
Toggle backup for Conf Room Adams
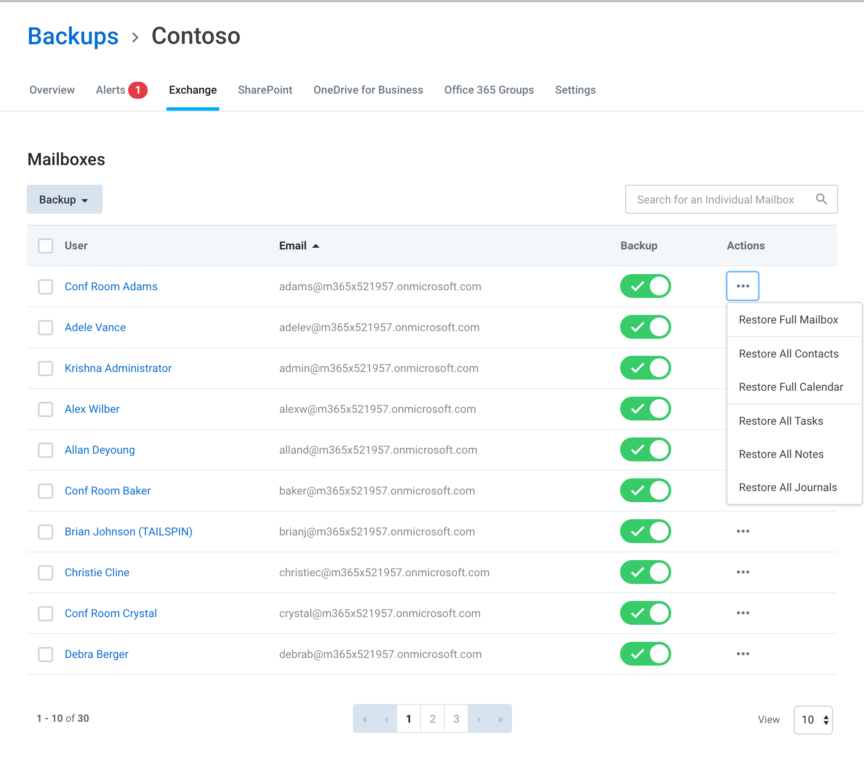pos(645,286)
